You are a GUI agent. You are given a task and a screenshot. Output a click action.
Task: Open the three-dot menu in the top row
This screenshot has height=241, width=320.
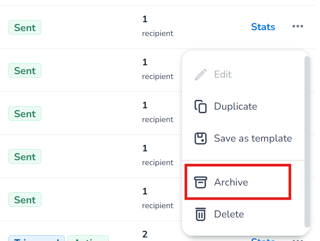tap(297, 27)
